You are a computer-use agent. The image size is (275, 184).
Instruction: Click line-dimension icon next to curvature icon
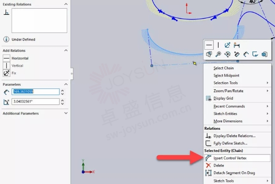click(x=246, y=54)
